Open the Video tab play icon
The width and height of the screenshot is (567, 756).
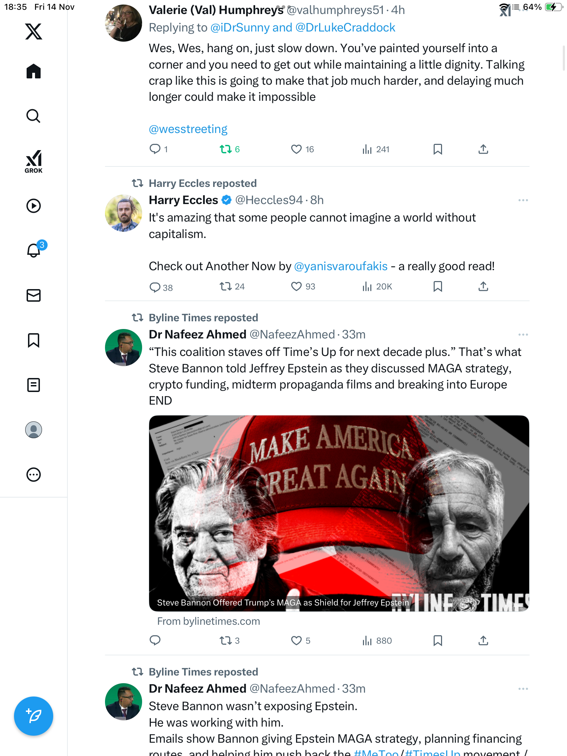(x=34, y=206)
